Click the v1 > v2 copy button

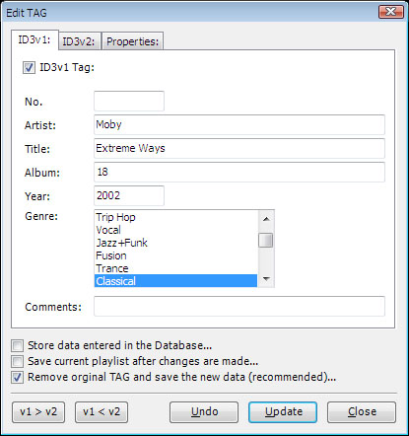[x=38, y=412]
